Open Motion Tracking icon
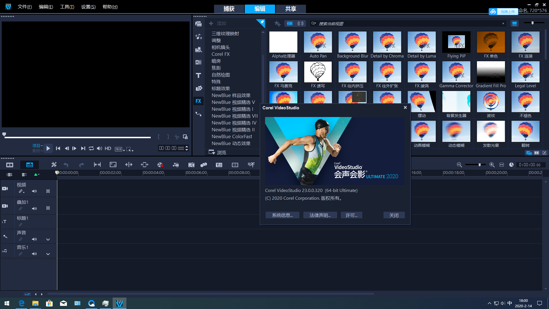The width and height of the screenshot is (549, 309). click(x=204, y=165)
